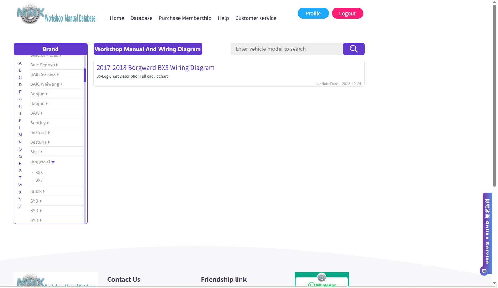The height and width of the screenshot is (288, 498).
Task: Jump to brands starting with M
Action: (x=20, y=135)
